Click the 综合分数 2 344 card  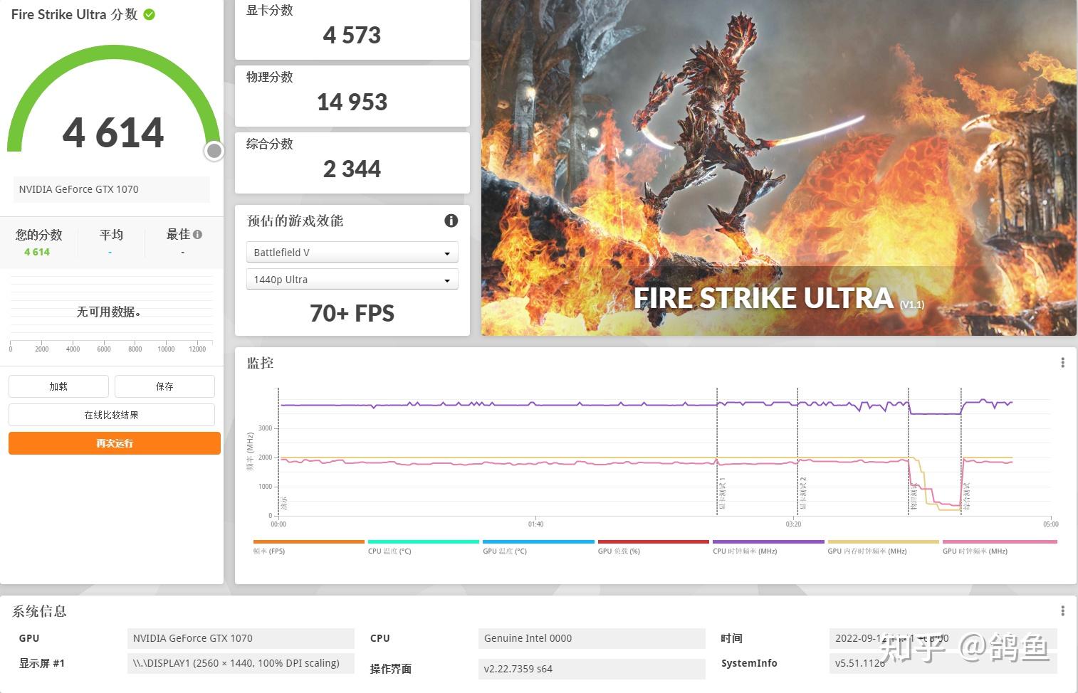[352, 163]
